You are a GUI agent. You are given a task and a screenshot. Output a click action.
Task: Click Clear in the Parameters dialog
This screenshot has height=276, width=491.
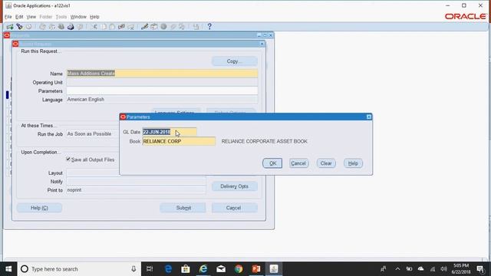(326, 163)
